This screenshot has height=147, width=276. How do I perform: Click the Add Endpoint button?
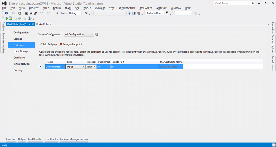coord(49,44)
